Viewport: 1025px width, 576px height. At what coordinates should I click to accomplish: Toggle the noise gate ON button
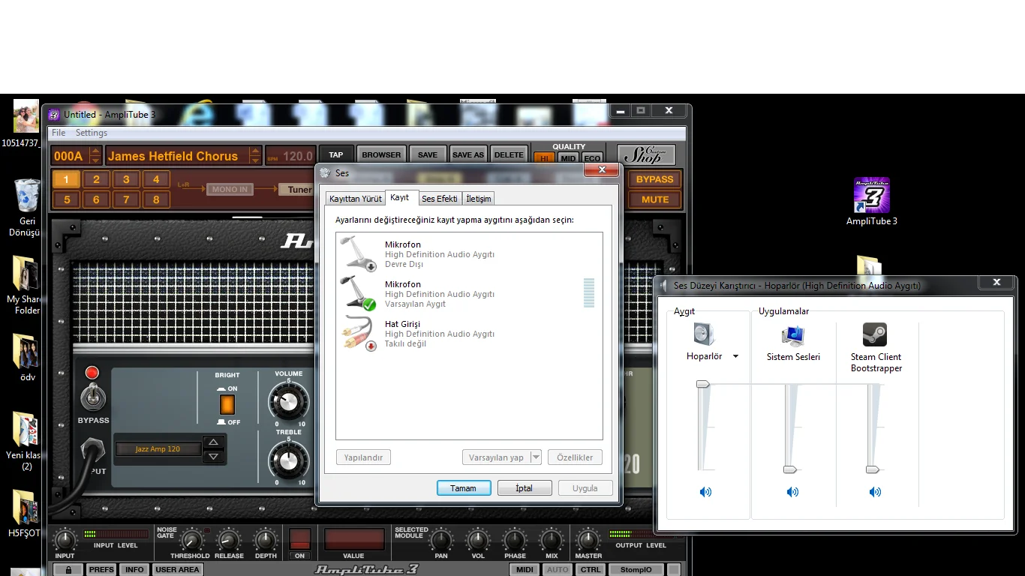coord(300,539)
